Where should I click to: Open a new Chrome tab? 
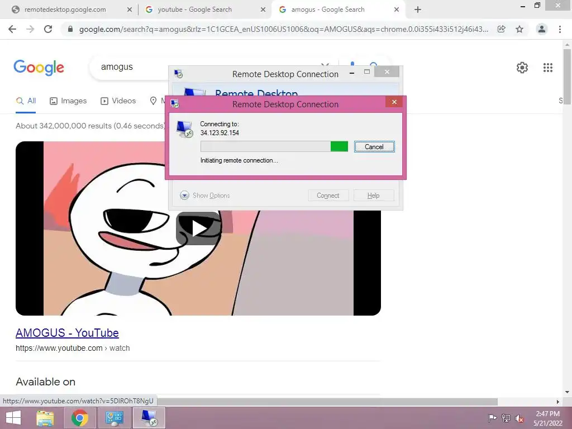click(x=418, y=10)
